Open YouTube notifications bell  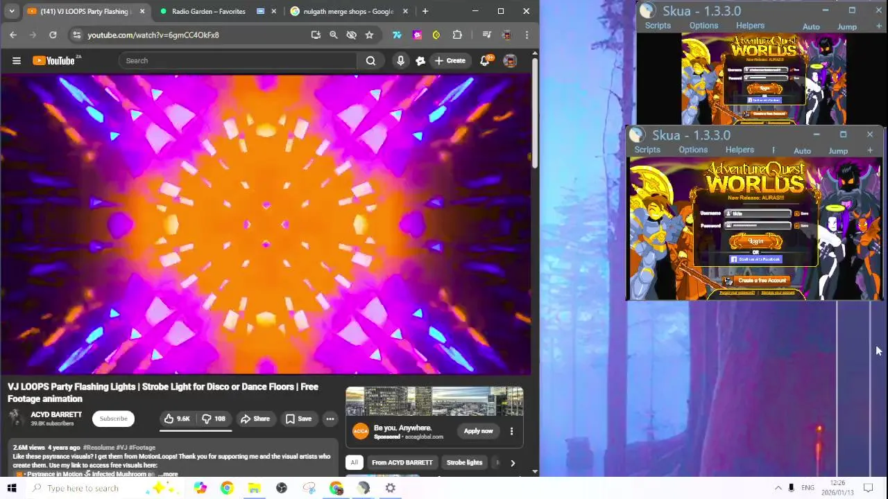[x=485, y=61]
